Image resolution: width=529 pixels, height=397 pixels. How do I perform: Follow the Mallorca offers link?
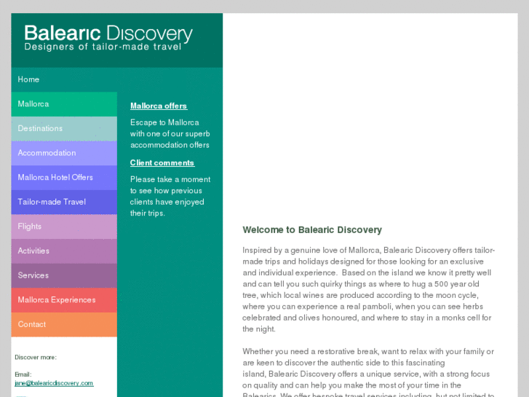click(159, 106)
